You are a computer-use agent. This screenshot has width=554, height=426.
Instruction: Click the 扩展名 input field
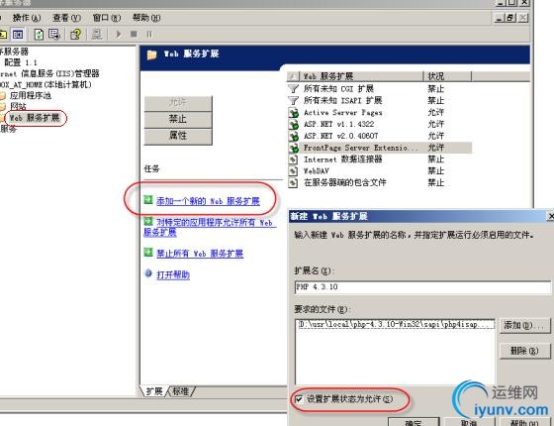click(422, 287)
